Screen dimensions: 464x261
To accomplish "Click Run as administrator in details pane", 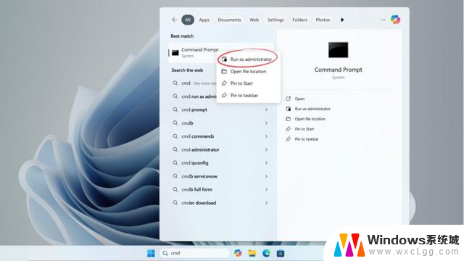I will pos(312,109).
